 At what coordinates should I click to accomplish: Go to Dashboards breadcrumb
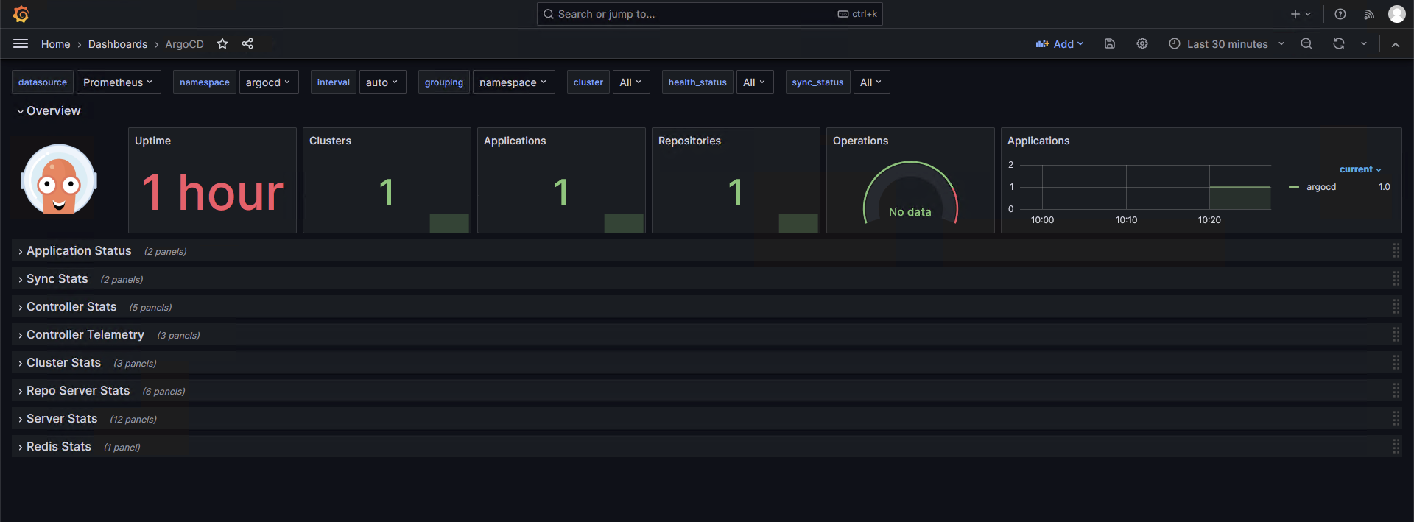click(118, 44)
